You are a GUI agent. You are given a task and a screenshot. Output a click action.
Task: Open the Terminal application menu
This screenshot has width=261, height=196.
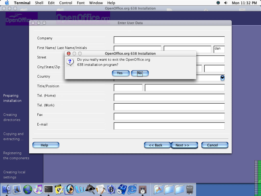[x=22, y=3]
